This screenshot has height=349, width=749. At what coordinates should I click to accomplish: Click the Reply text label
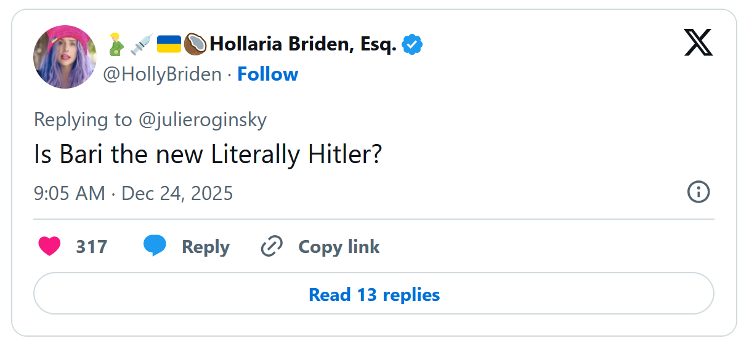206,247
